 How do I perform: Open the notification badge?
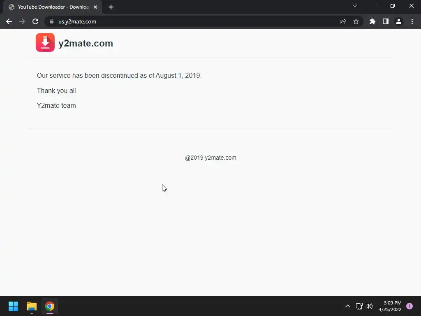pyautogui.click(x=409, y=306)
